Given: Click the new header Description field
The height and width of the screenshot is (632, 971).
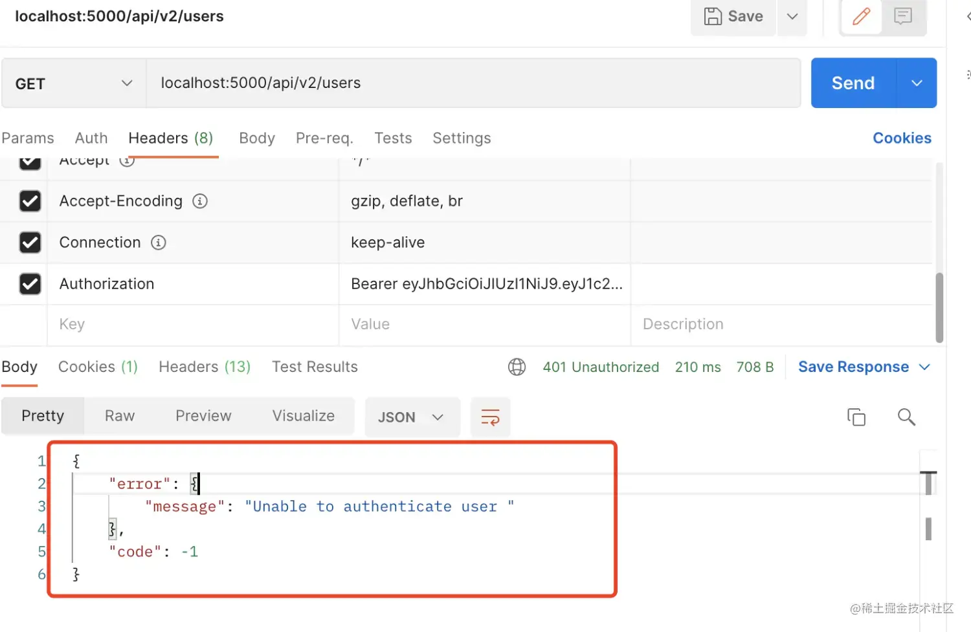Looking at the screenshot, I should click(x=782, y=325).
